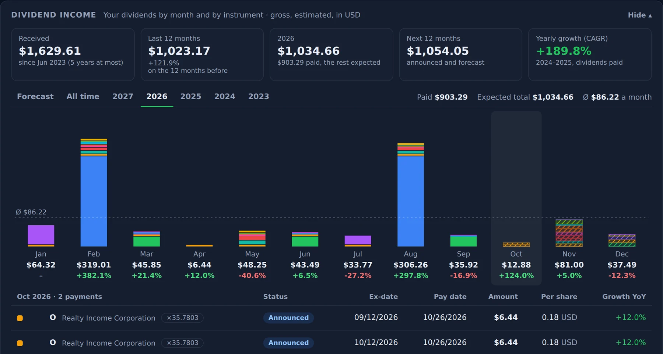Open the 2024 year tab
The height and width of the screenshot is (354, 663).
(225, 96)
